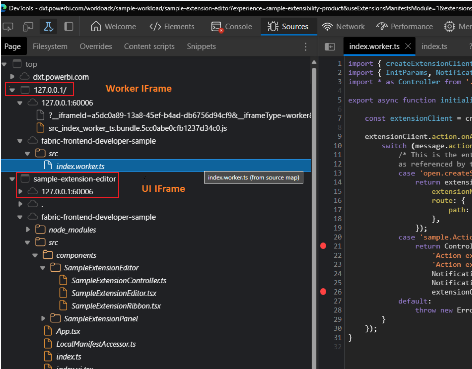Click the Memory panel chip icon
Screen dimensions: 472x369
(x=449, y=26)
